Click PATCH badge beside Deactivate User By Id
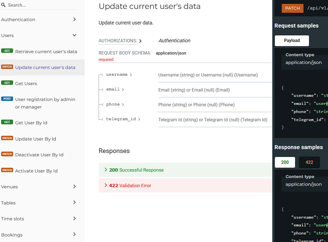Screen dimensions: 328x242 [7, 154]
